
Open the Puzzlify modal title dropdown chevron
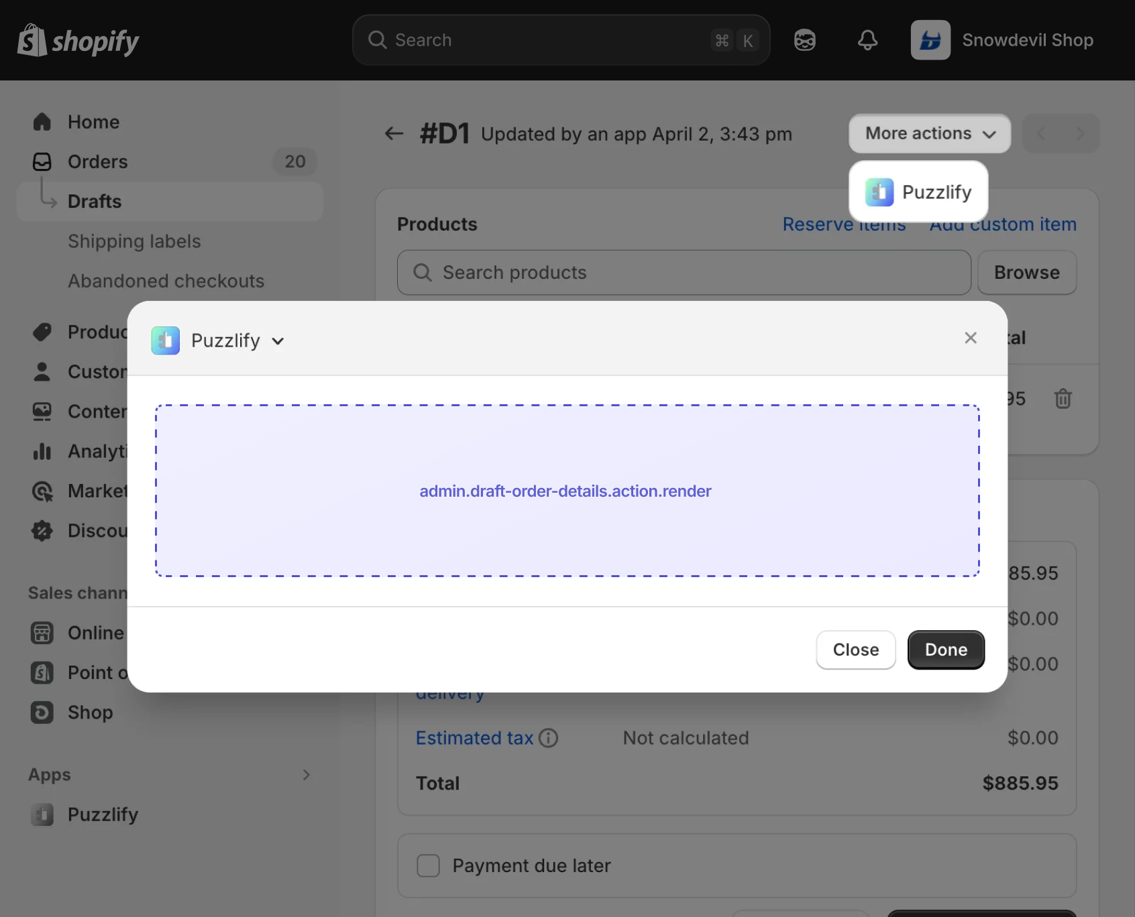pos(278,341)
